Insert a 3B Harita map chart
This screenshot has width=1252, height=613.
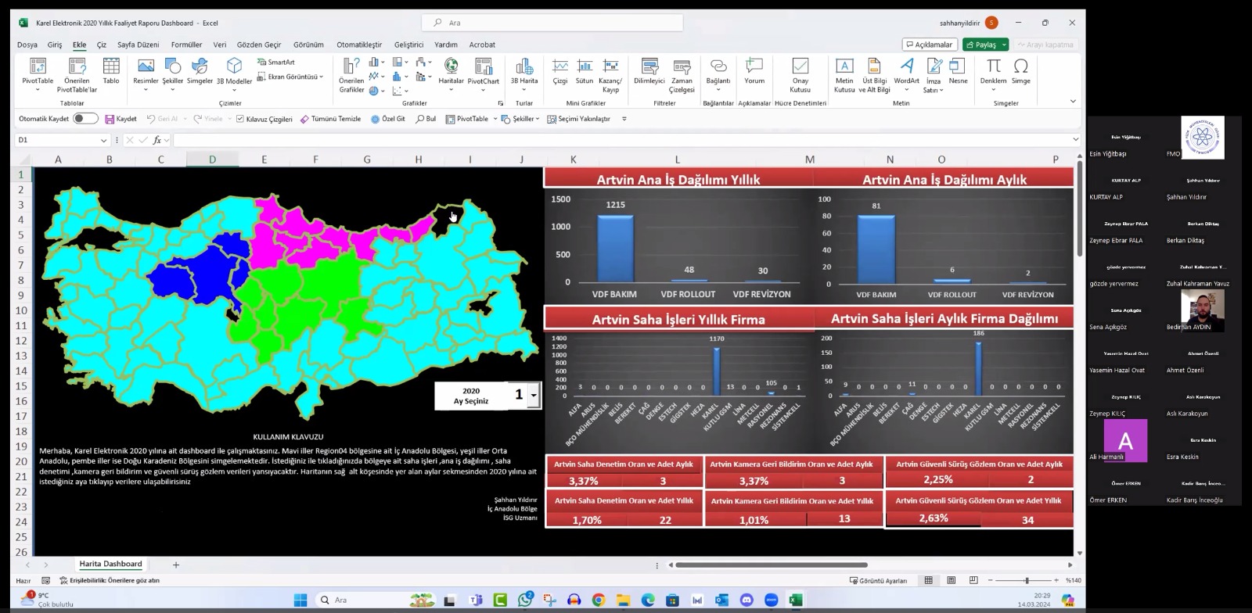tap(524, 75)
